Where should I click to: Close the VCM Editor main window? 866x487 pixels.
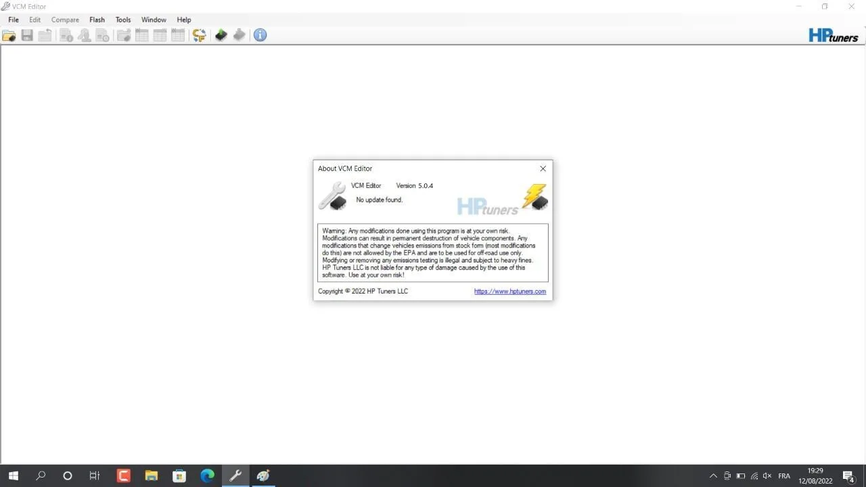[851, 7]
